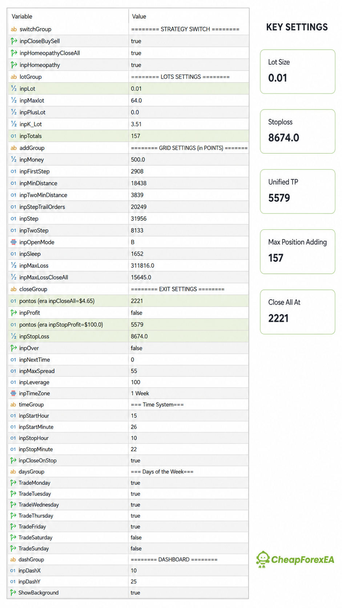
Task: Click the Lot Size 0.01 card
Action: [298, 72]
